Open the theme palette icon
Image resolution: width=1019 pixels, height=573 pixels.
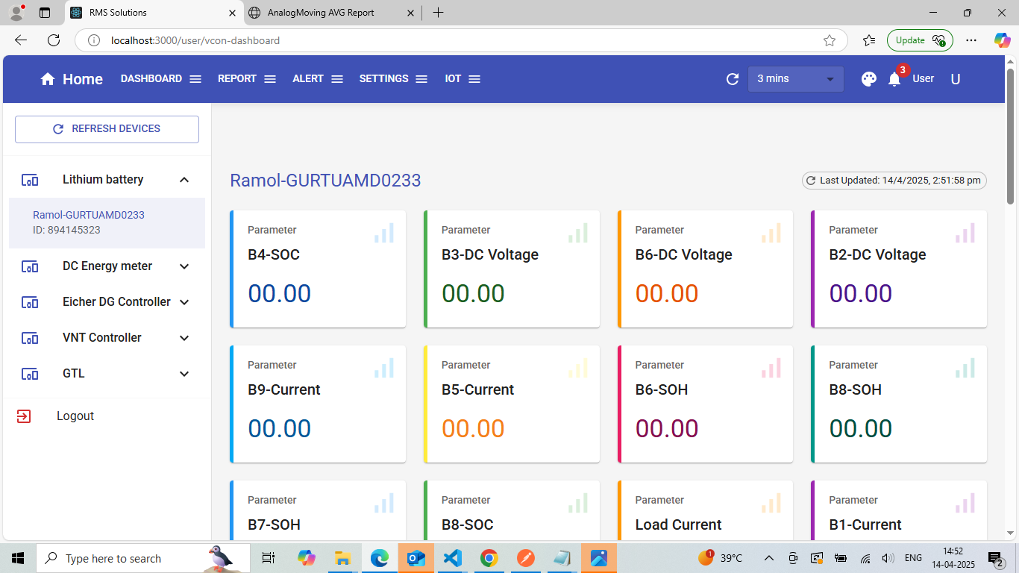click(868, 79)
